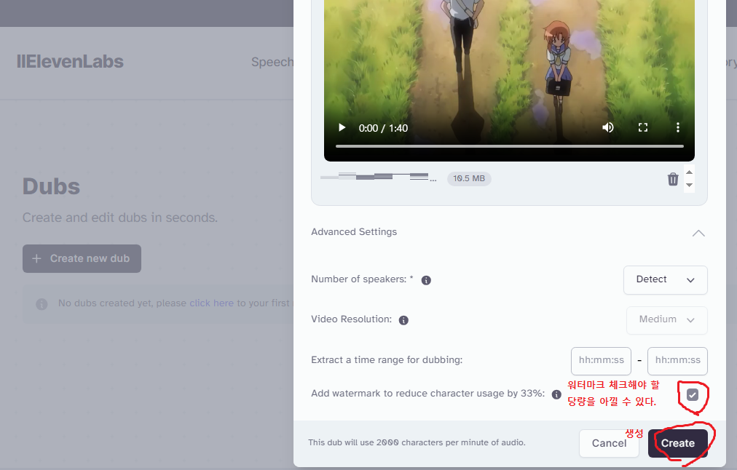The height and width of the screenshot is (470, 737).
Task: Open the Speech menu item
Action: [272, 62]
